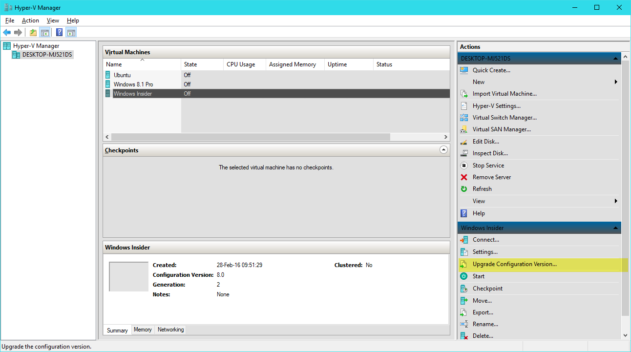
Task: Click the Virtual SAN Manager icon
Action: 464,129
